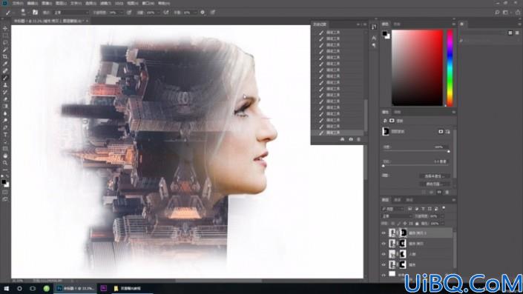Open the Window menu
The width and height of the screenshot is (523, 294).
click(x=148, y=3)
